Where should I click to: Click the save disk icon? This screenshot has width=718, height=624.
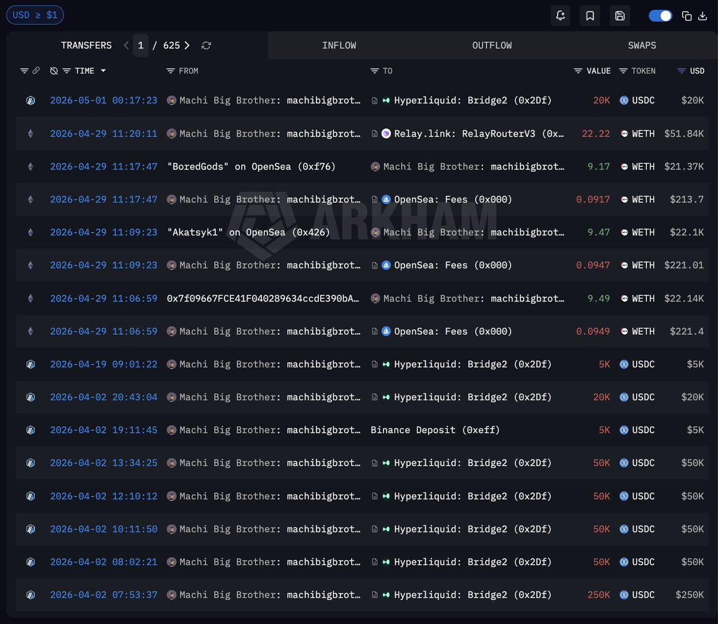[x=620, y=16]
